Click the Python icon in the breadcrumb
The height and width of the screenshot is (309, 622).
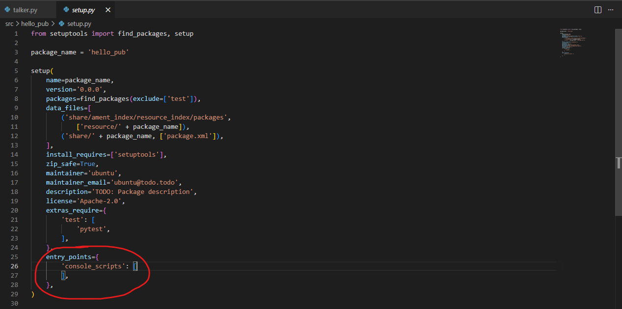tap(61, 24)
